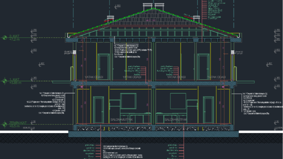The image size is (283, 159).
Task: Select the "2. KAT" level label
Action: [14, 36]
